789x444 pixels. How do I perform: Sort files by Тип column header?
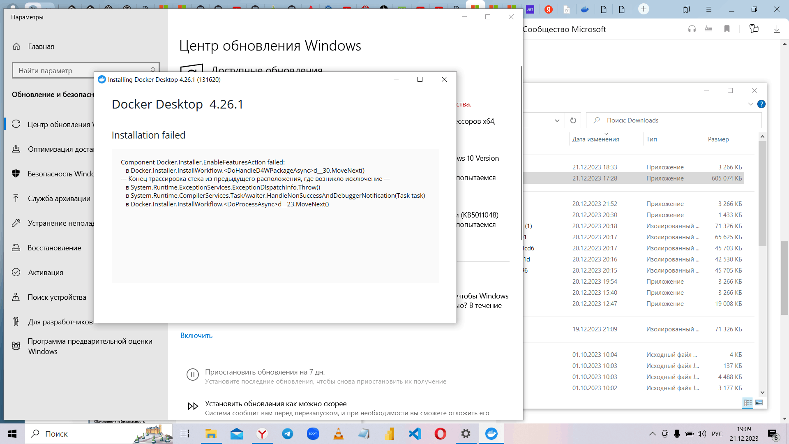coord(652,139)
